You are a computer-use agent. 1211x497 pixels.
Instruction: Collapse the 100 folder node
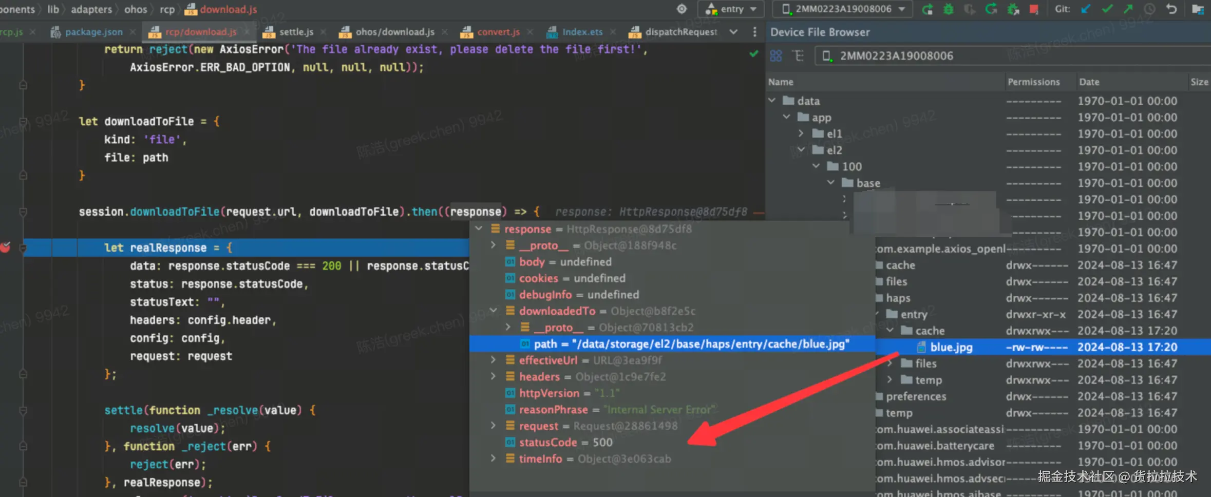816,166
